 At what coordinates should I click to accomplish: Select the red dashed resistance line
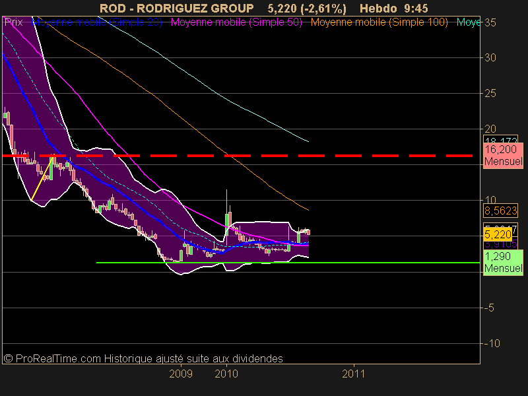[x=238, y=156]
